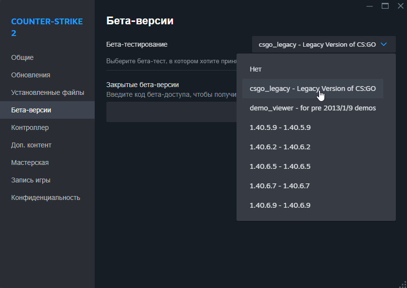Pick demo_viewer for pre 2013/1/9 demos
This screenshot has height=288, width=407.
pyautogui.click(x=312, y=108)
